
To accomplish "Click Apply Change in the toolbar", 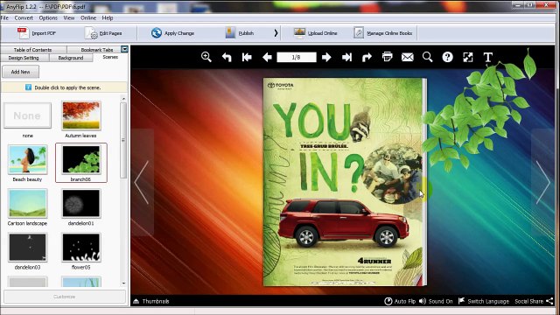I will [172, 33].
